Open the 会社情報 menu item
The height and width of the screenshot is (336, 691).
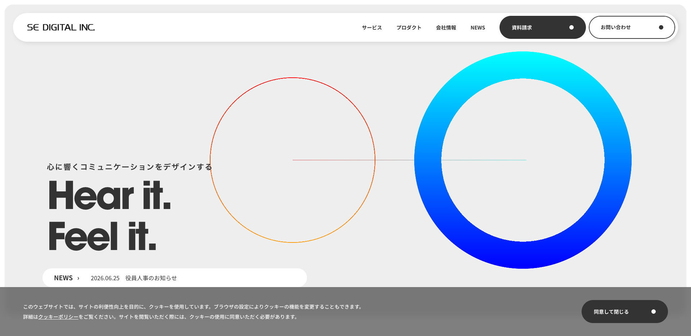[x=446, y=28]
